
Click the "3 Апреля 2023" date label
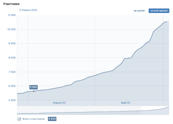(x=28, y=10)
